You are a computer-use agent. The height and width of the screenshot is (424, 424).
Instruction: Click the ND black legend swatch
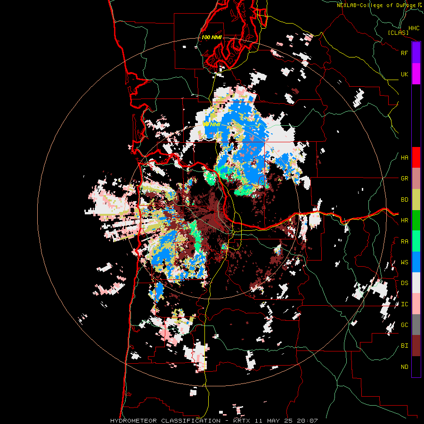tap(416, 367)
